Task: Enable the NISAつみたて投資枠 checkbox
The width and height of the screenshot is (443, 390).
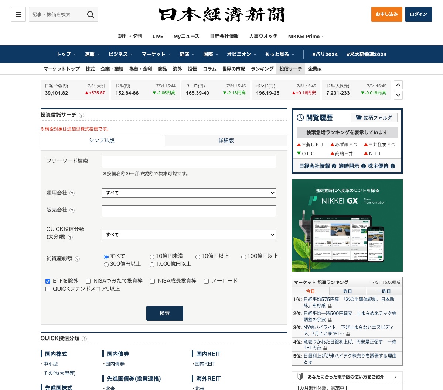Action: [88, 281]
